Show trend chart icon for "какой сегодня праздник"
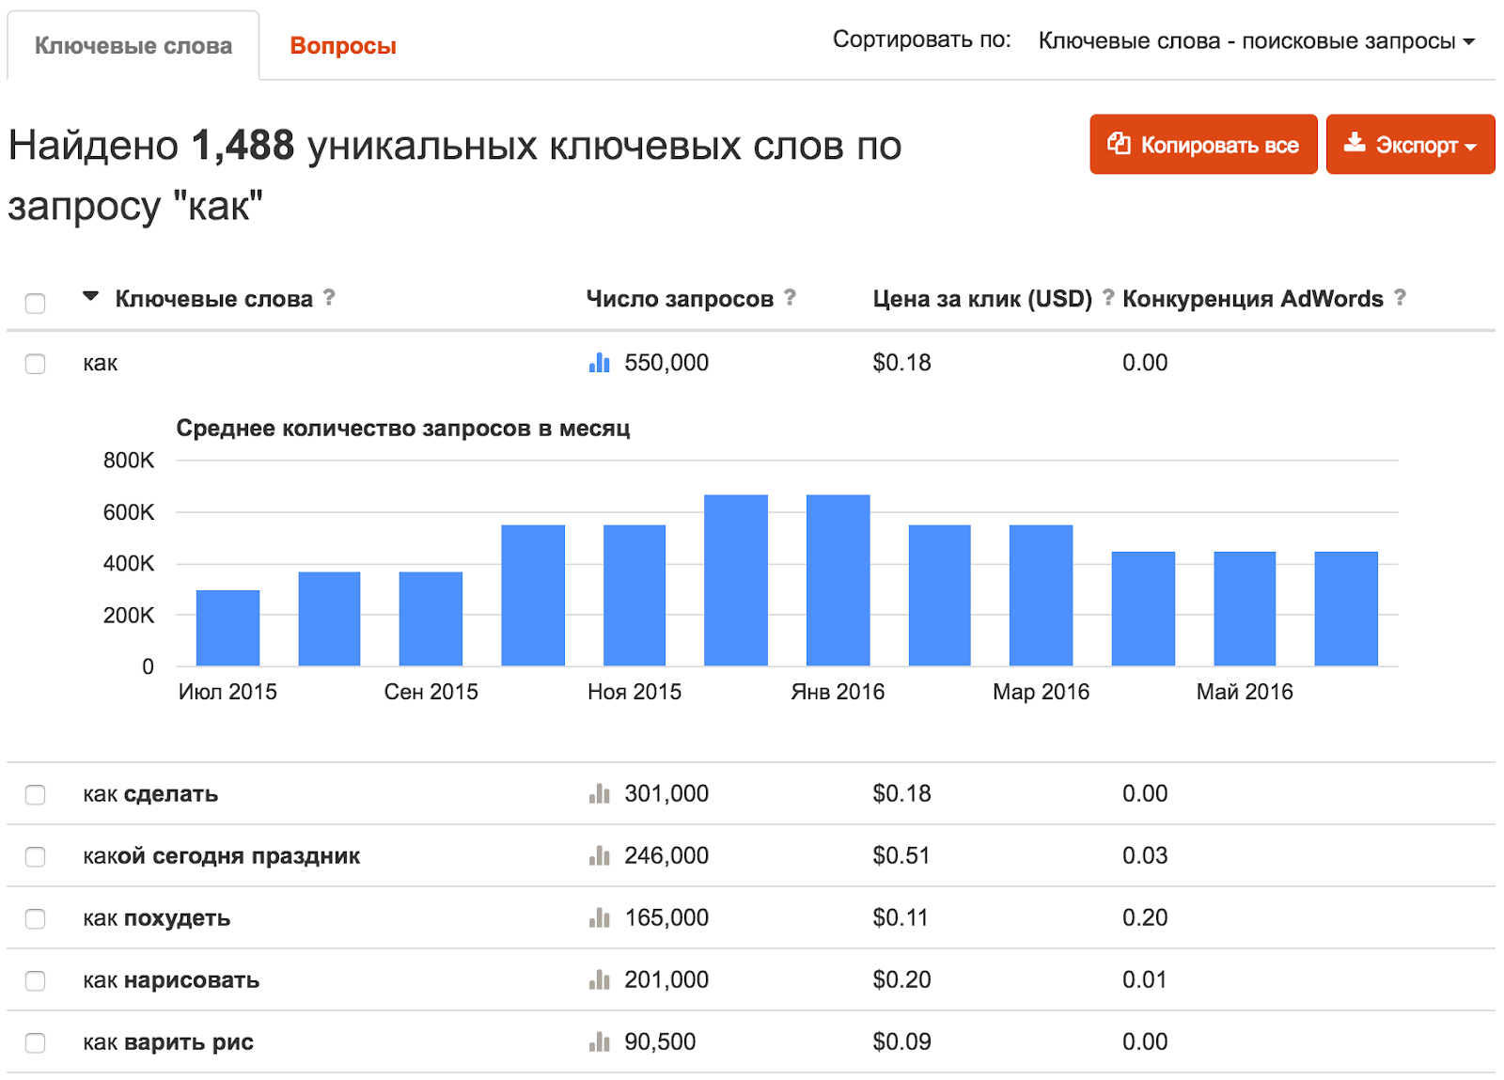 point(599,856)
